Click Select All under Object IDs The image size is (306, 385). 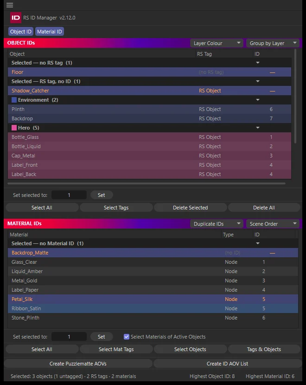(42, 208)
